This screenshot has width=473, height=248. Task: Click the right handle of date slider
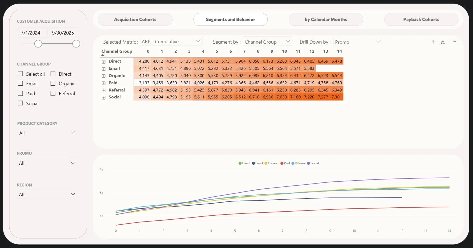[76, 44]
